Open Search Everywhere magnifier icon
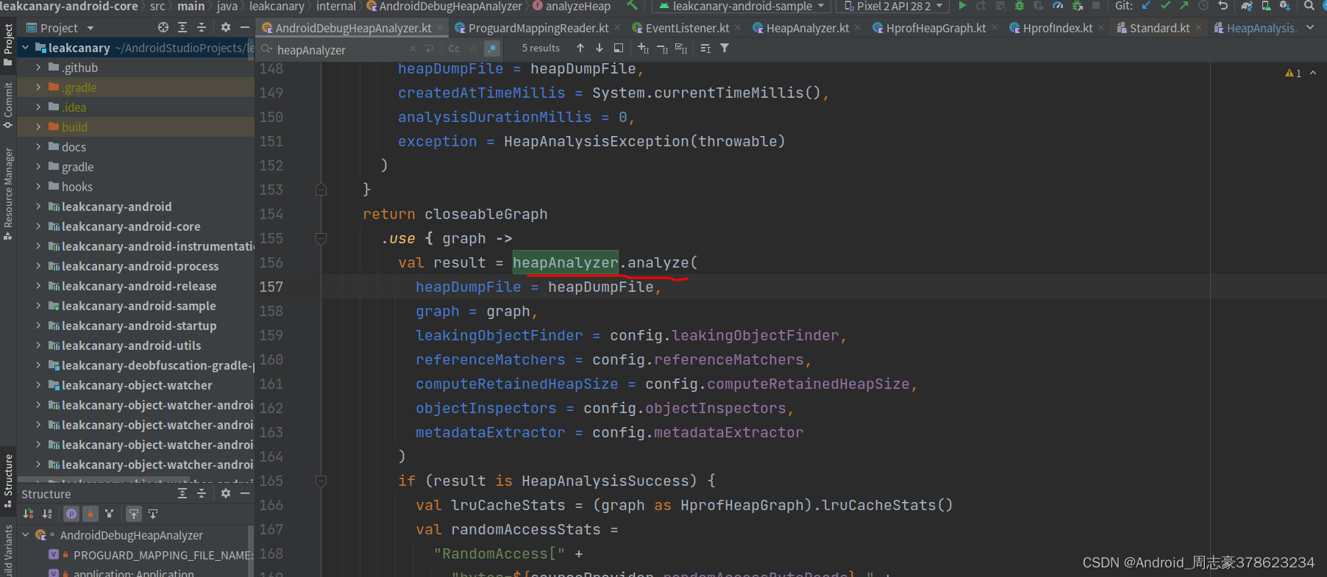 (x=1309, y=6)
